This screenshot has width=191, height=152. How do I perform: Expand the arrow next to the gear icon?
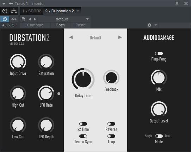[x=156, y=25]
